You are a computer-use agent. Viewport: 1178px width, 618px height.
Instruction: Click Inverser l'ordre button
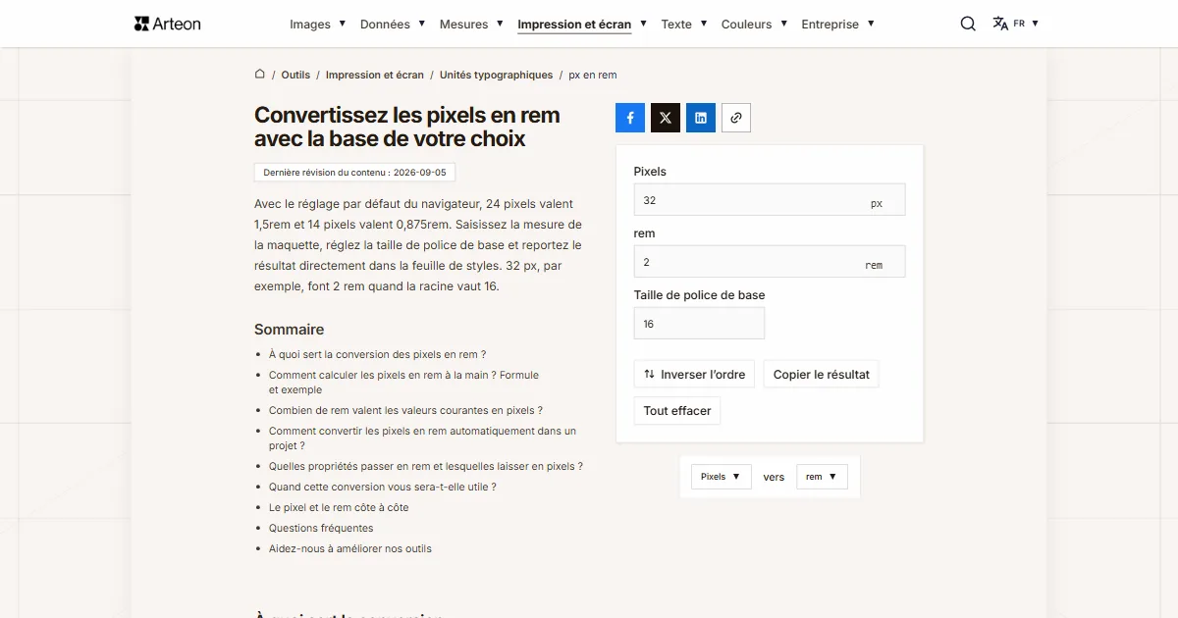tap(695, 374)
